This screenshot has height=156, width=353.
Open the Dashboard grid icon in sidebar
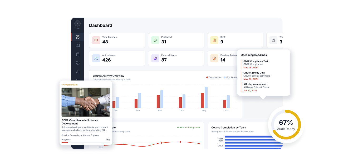(78, 37)
